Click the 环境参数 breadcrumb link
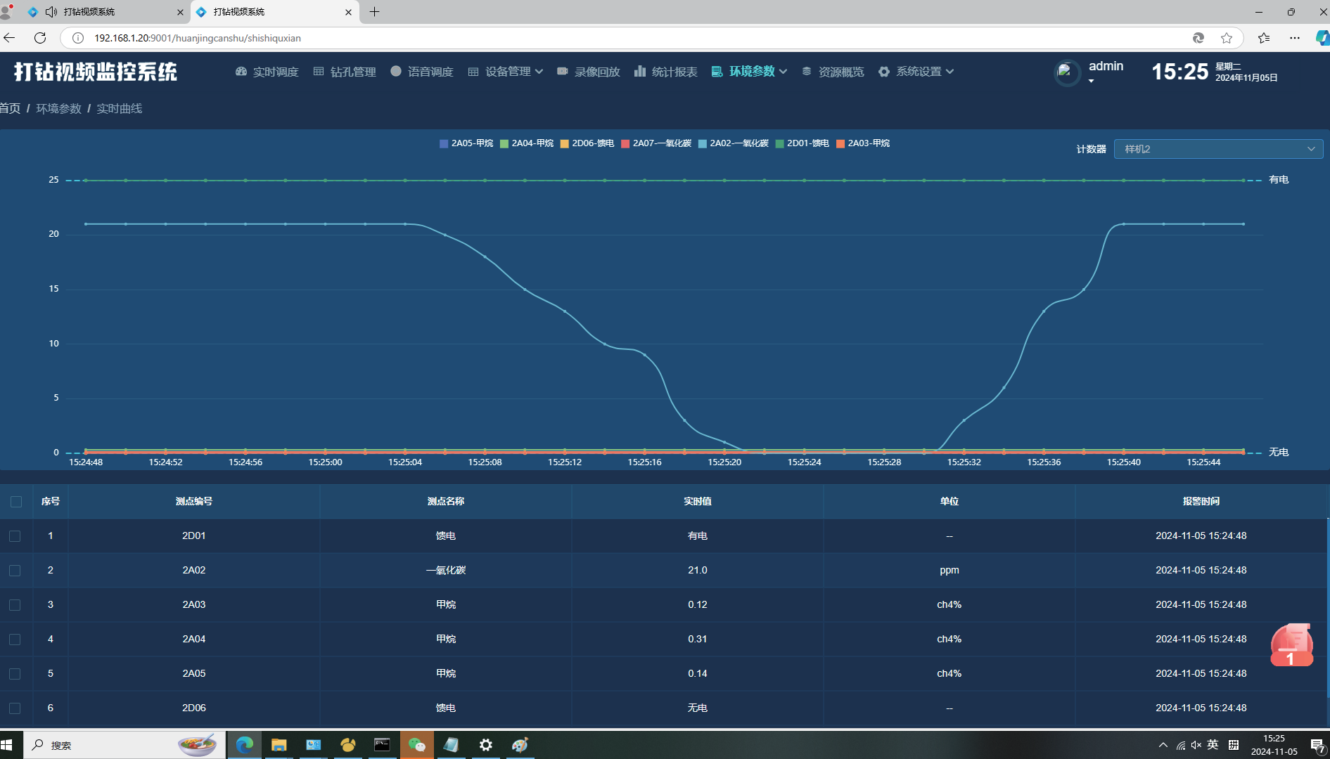Screen dimensions: 1330x759 coord(58,108)
